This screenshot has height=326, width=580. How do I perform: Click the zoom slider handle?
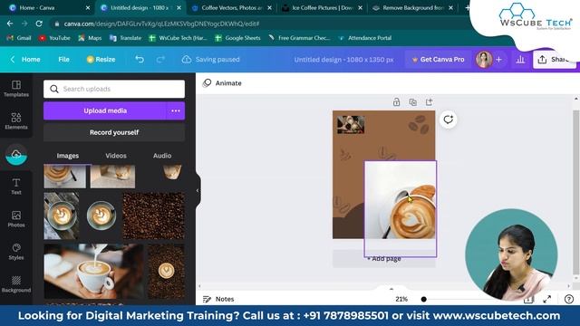(424, 299)
